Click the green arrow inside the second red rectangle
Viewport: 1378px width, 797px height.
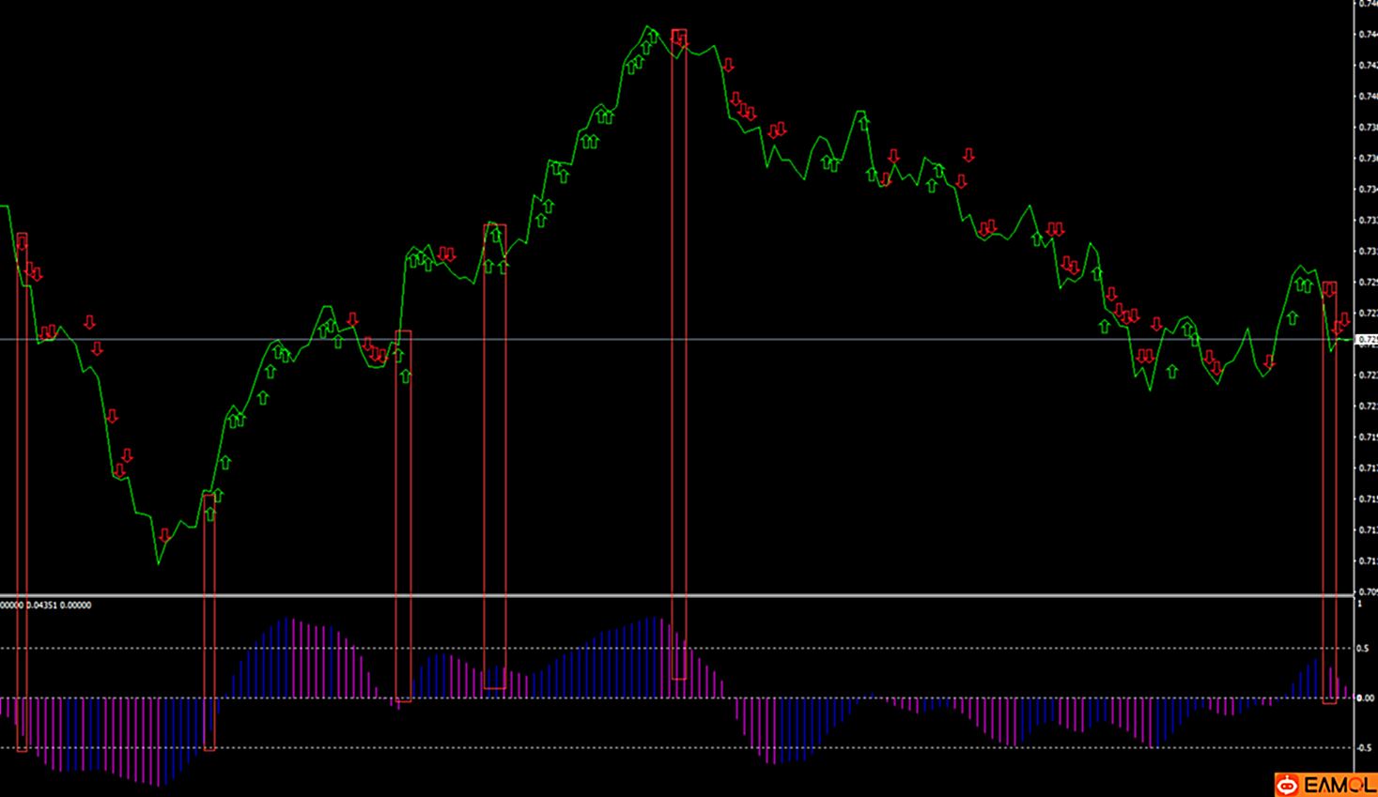pyautogui.click(x=209, y=513)
